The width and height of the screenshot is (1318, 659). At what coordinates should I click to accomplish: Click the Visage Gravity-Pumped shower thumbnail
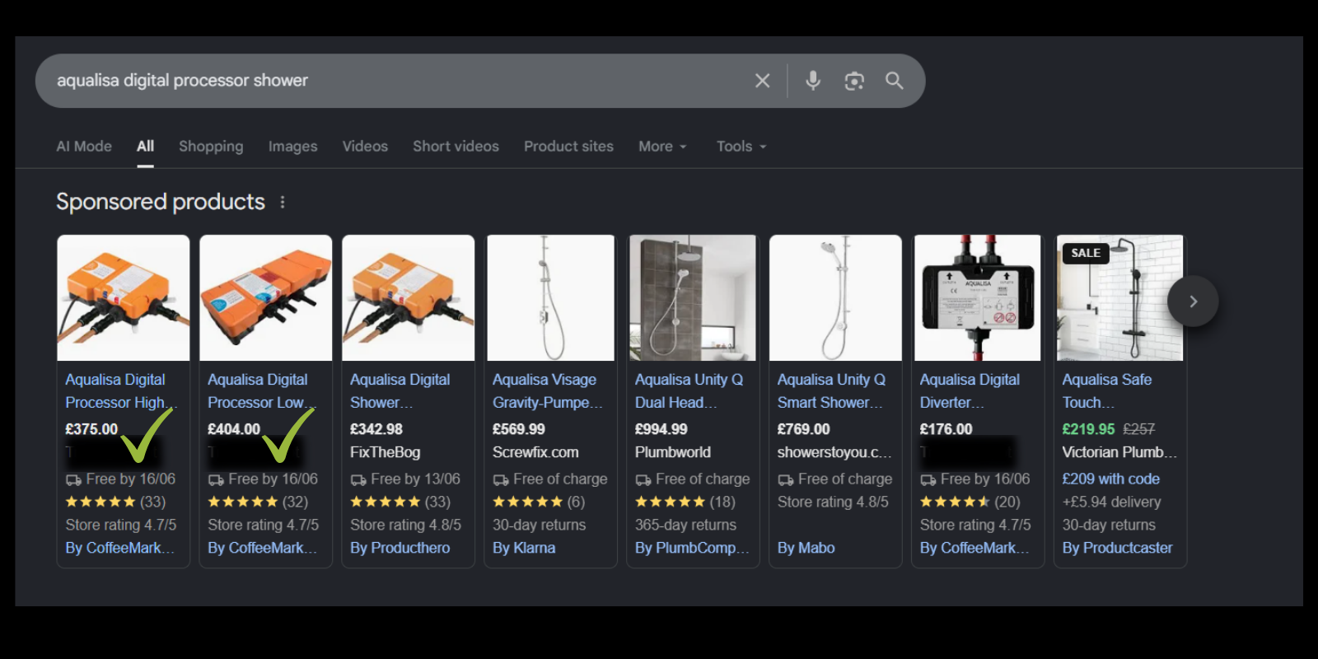click(x=551, y=298)
